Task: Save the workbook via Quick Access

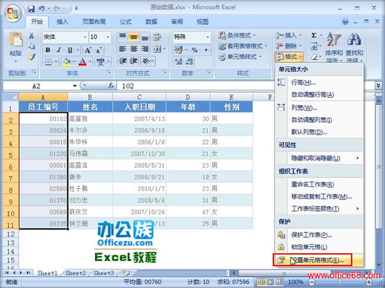Action: pyautogui.click(x=31, y=9)
